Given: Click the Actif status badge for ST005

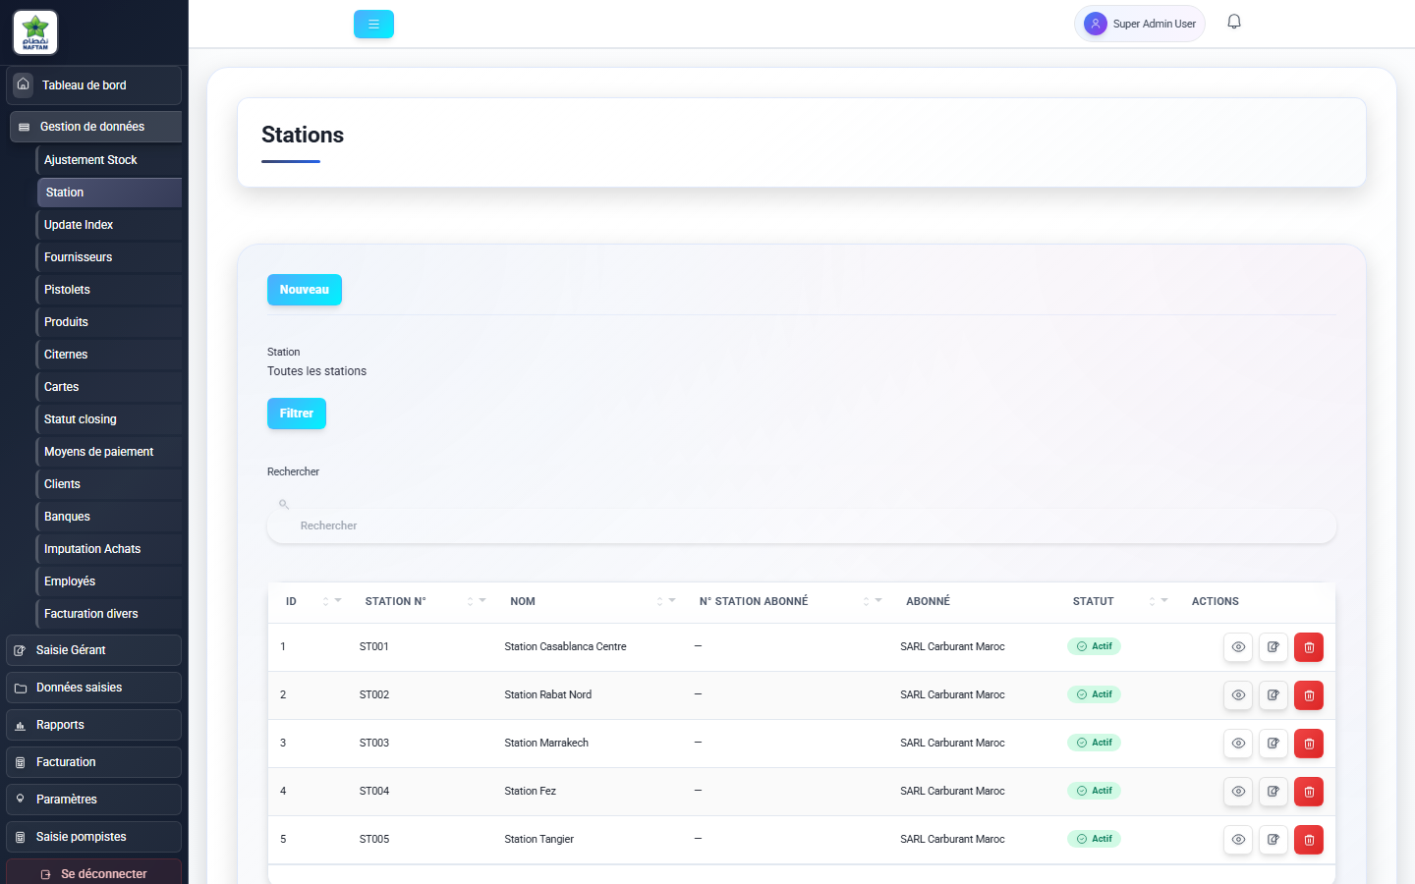Looking at the screenshot, I should pyautogui.click(x=1094, y=839).
